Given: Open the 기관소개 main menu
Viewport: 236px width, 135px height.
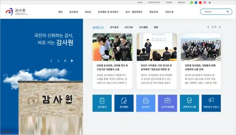Looking at the screenshot, I should [x=169, y=12].
